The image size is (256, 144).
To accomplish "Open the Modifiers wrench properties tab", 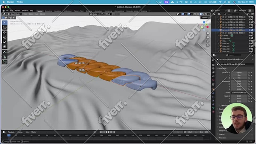I will coord(213,93).
